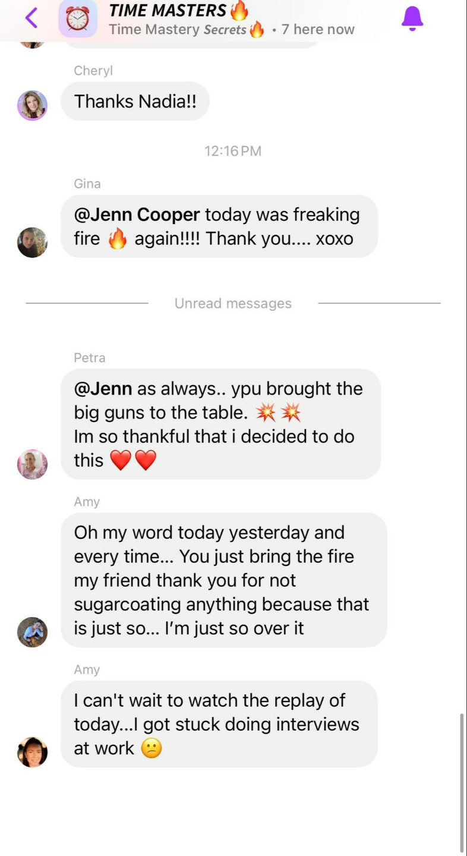
Task: Tap the Time Mastery Secrets subtitle
Action: pyautogui.click(x=186, y=29)
